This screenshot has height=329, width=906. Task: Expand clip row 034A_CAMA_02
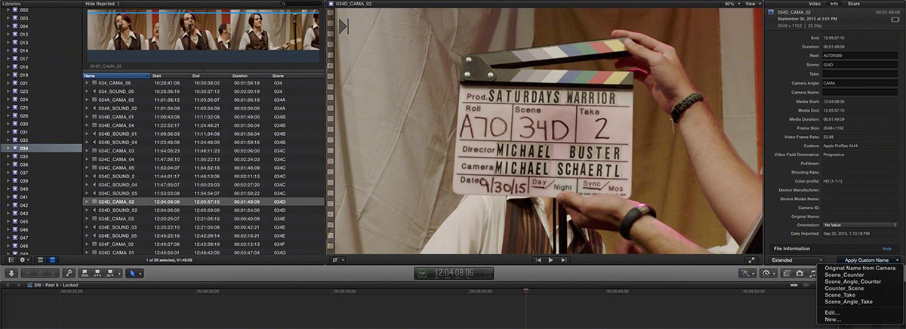point(86,99)
